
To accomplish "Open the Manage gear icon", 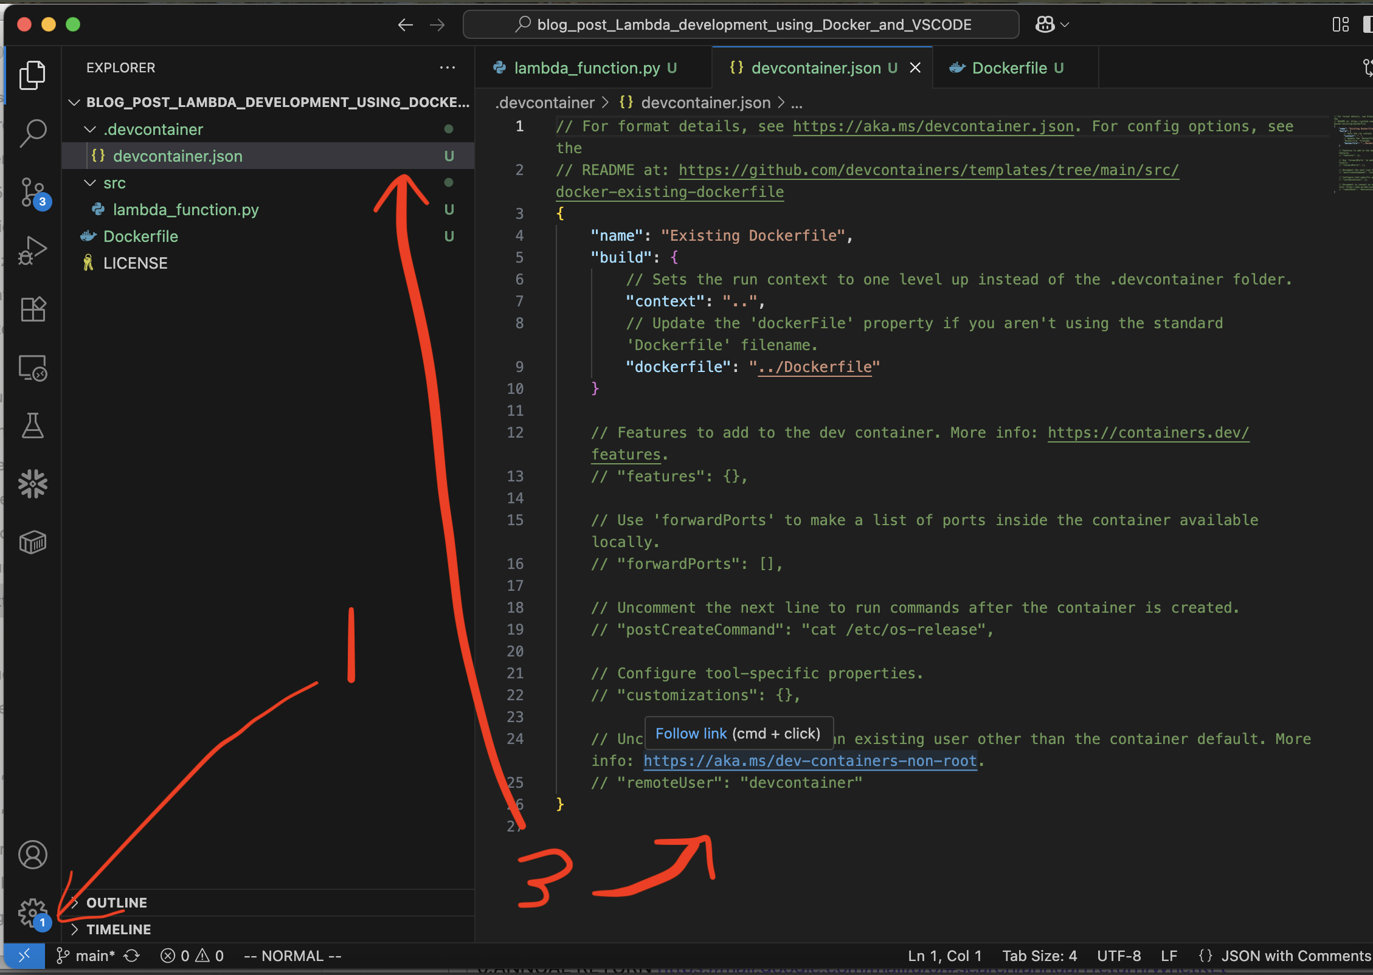I will (x=33, y=914).
